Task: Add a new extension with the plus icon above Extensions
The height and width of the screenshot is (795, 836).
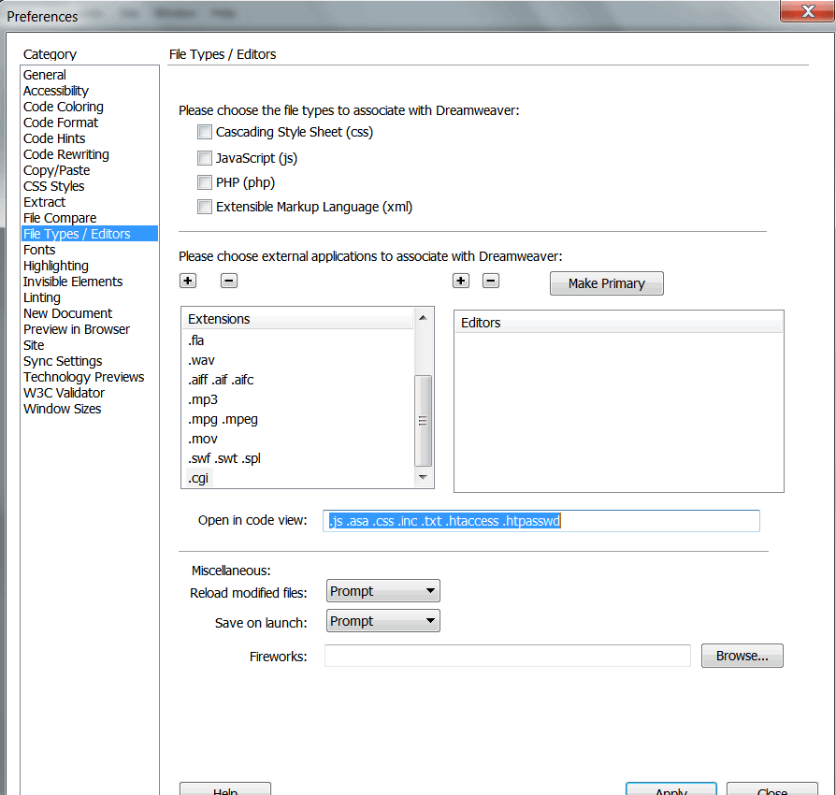Action: click(x=188, y=281)
